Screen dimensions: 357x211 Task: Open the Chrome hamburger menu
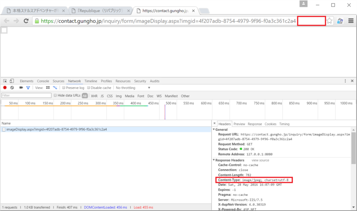351,21
